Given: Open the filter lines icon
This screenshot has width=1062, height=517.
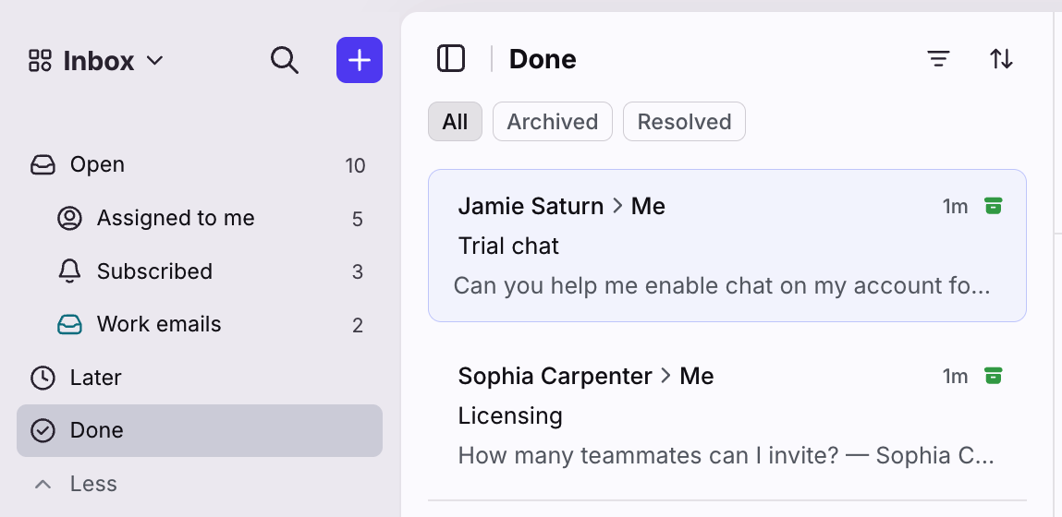Looking at the screenshot, I should click(x=938, y=59).
